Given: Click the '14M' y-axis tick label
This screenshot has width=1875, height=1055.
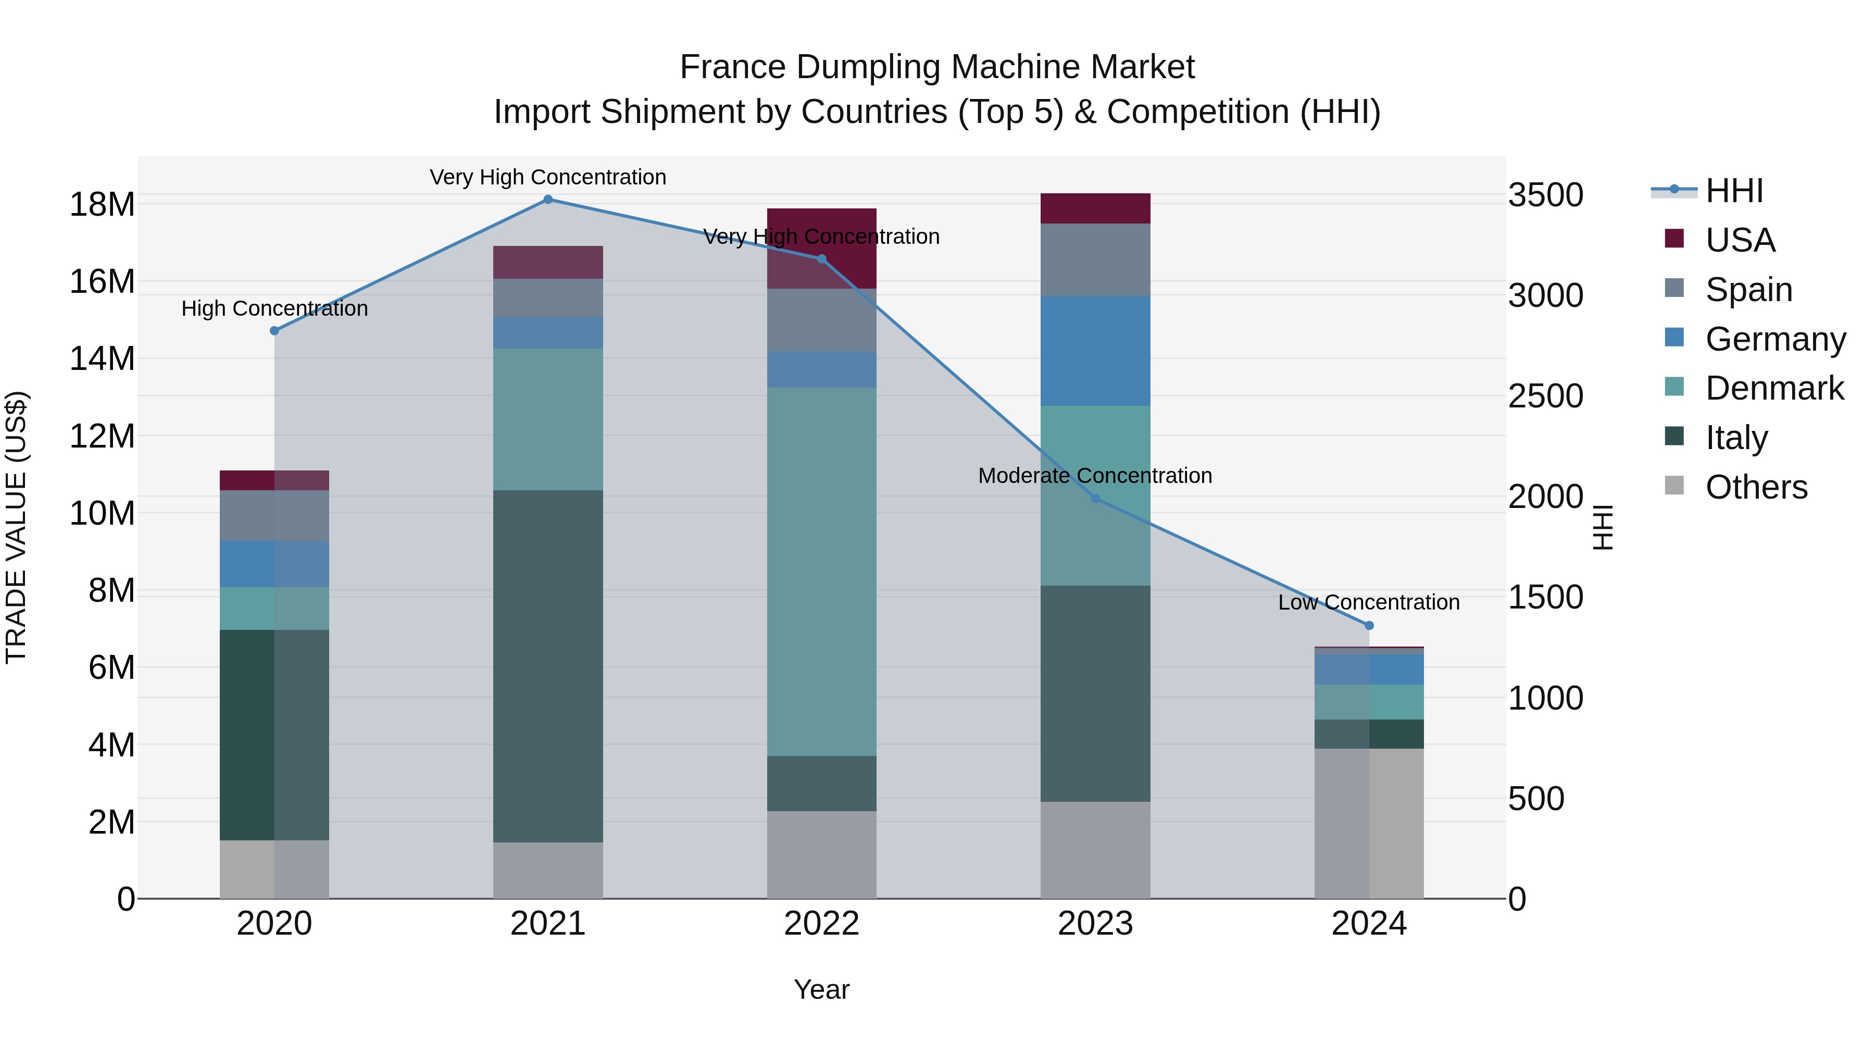Looking at the screenshot, I should [102, 359].
